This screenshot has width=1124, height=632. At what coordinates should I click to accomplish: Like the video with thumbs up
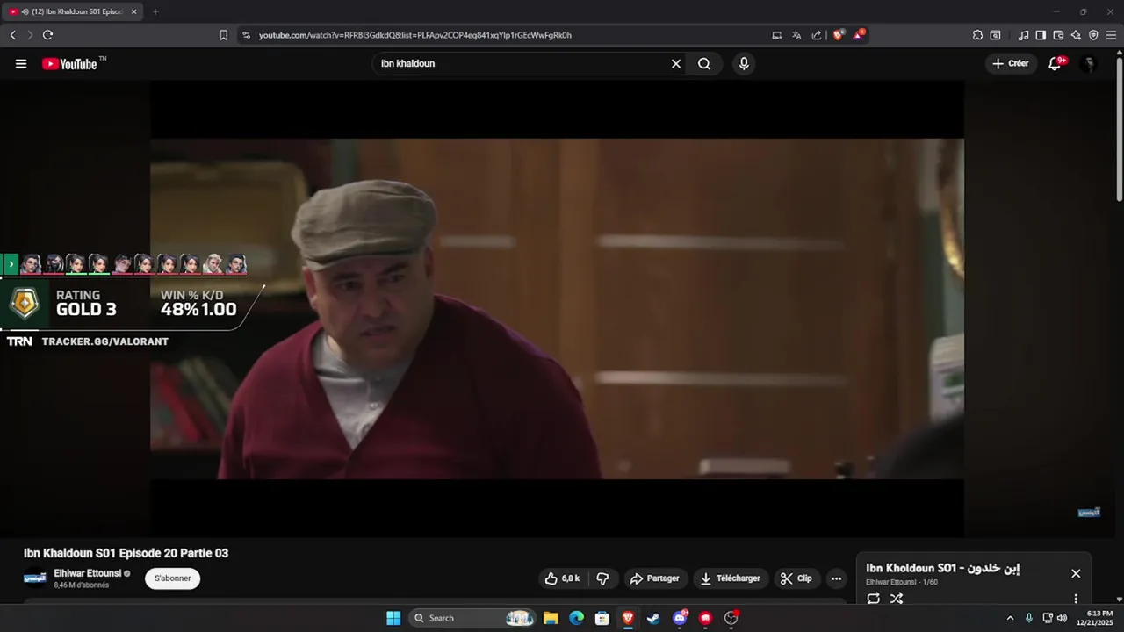[x=562, y=578]
